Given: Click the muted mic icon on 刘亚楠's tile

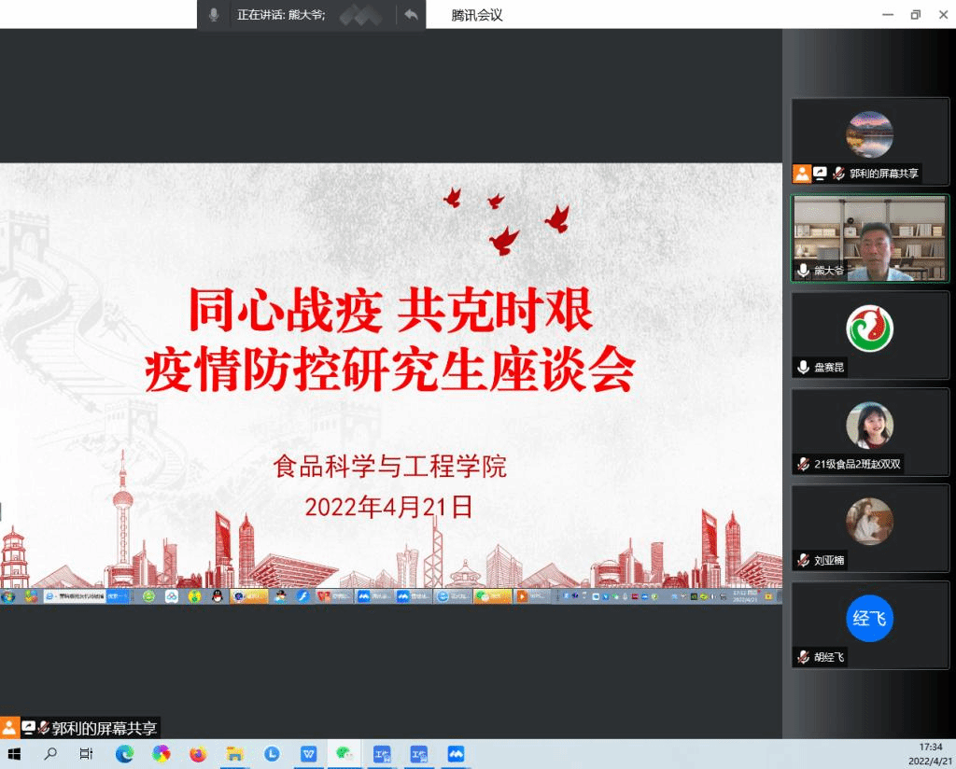Looking at the screenshot, I should (x=803, y=561).
